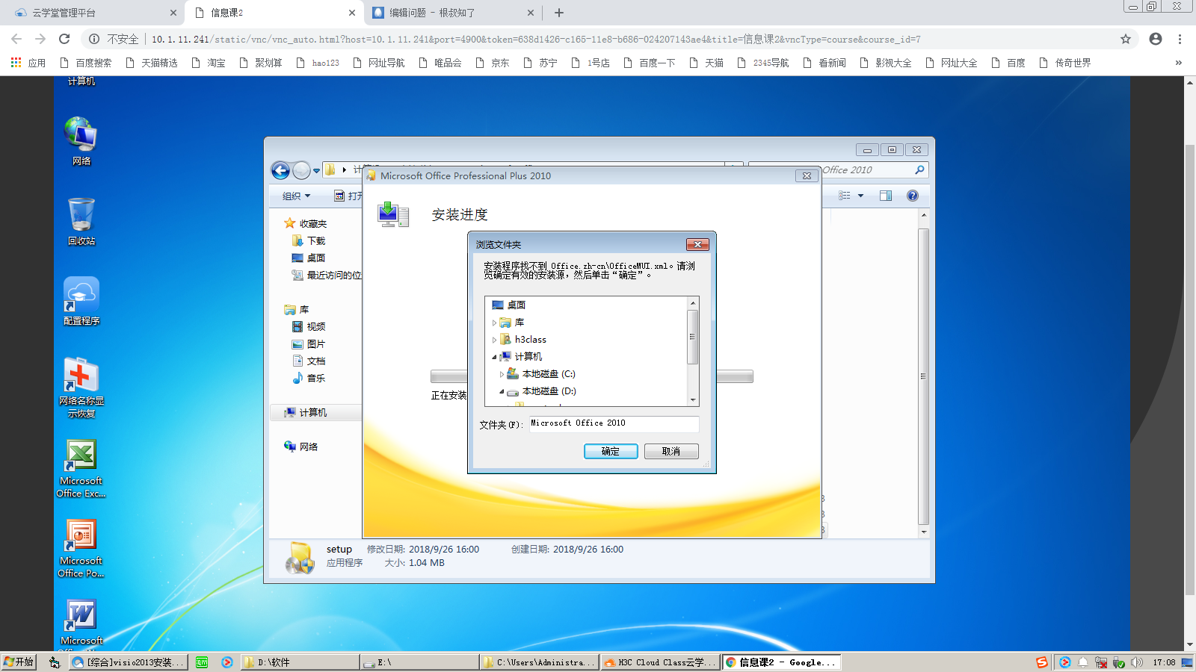Click the Explorer back arrow button
This screenshot has width=1196, height=672.
tap(280, 171)
